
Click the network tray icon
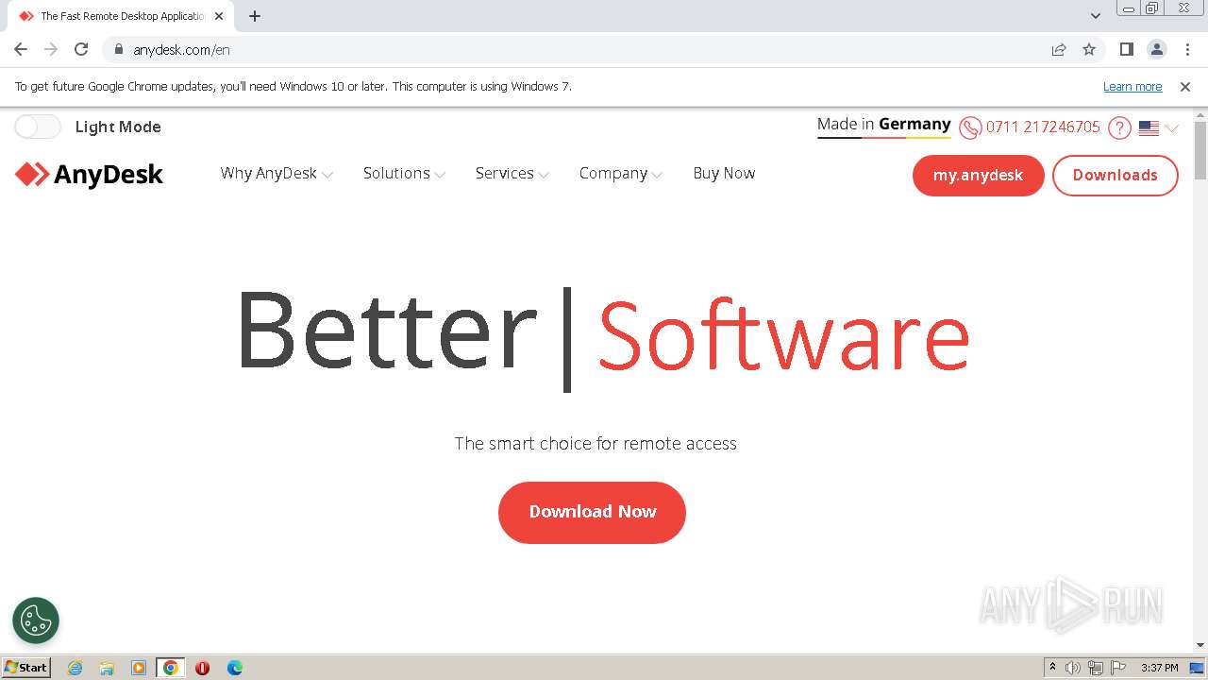[x=1096, y=668]
